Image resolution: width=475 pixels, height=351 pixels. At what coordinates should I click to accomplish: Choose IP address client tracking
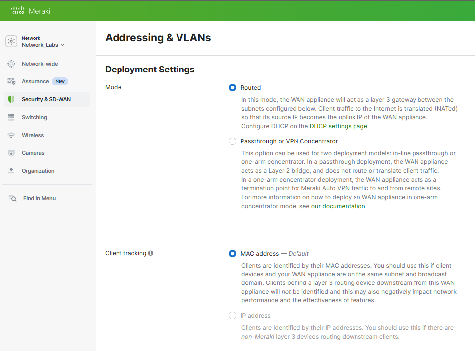[x=232, y=316]
